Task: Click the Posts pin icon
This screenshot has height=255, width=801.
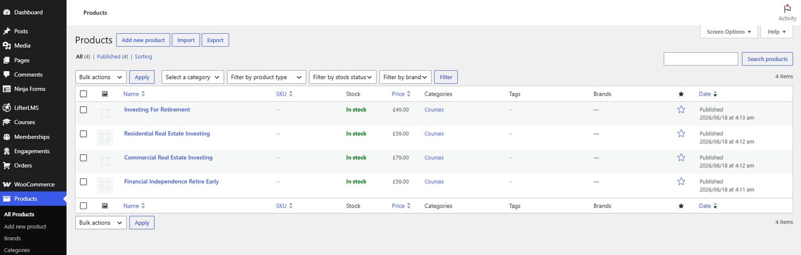Action: (7, 31)
